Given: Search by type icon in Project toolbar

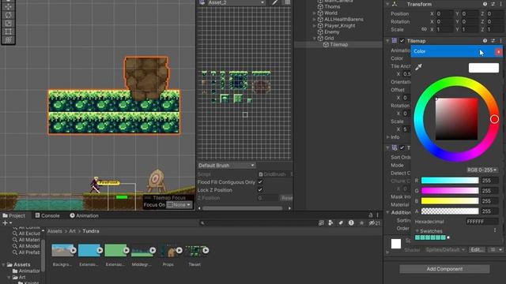Looking at the screenshot, I should tap(330, 222).
